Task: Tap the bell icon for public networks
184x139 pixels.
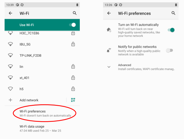Action: (x=109, y=50)
